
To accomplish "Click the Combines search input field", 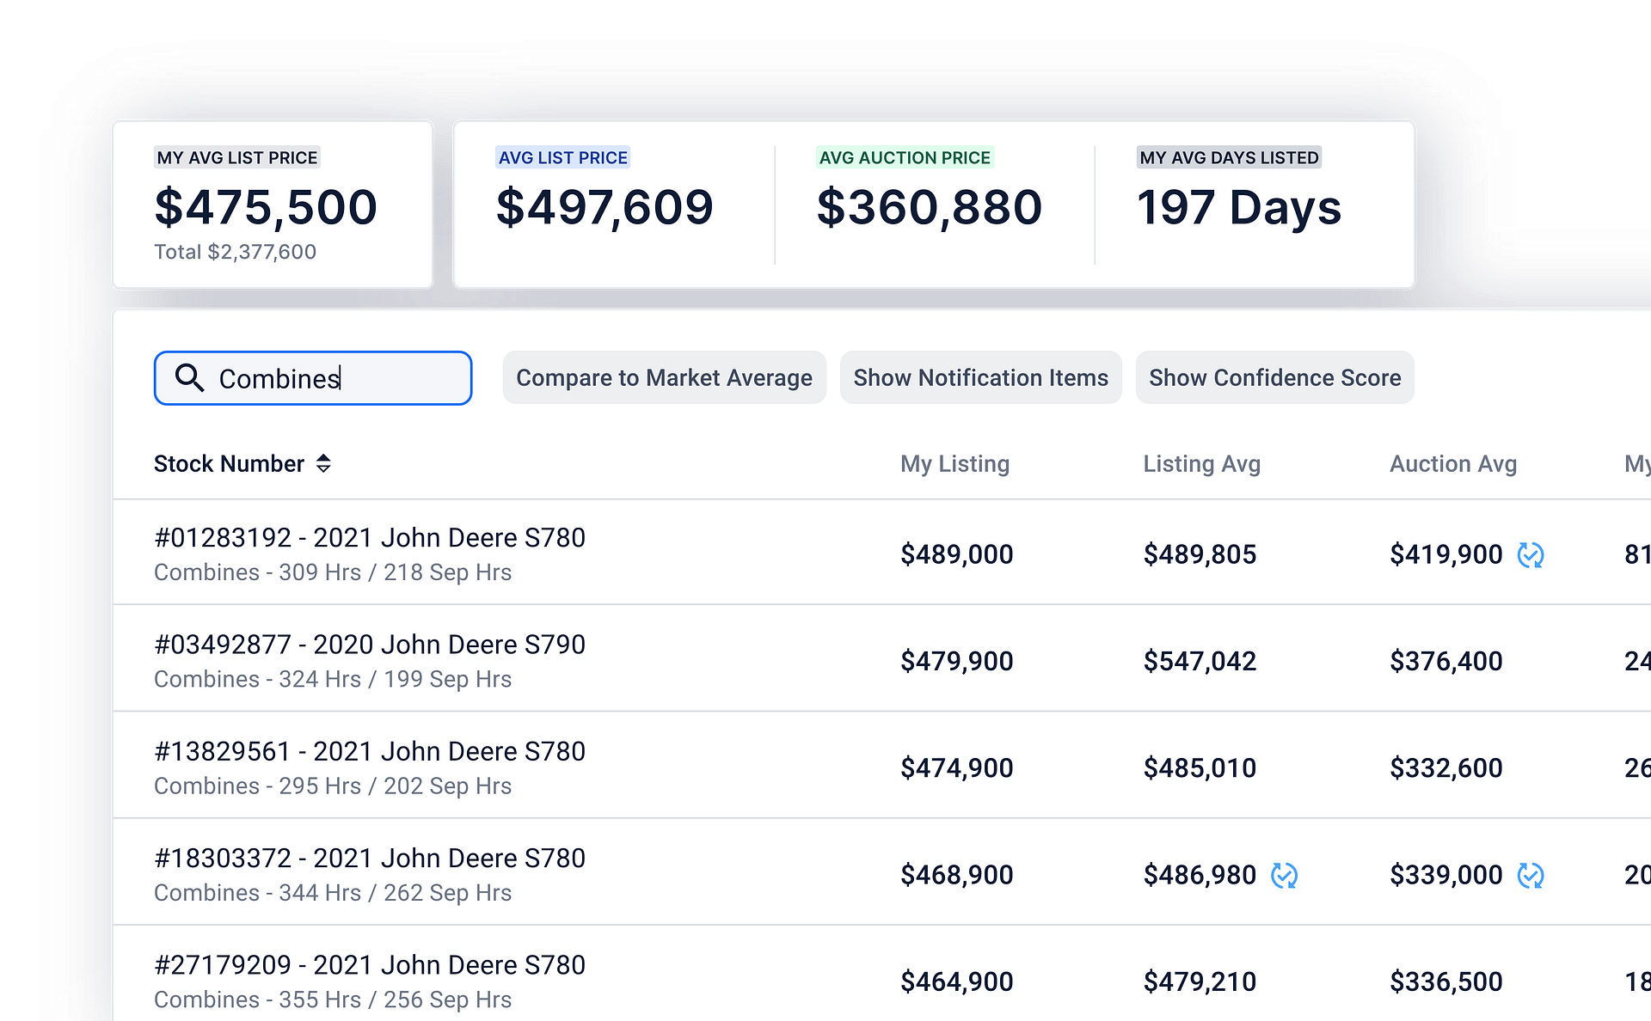I will (313, 378).
